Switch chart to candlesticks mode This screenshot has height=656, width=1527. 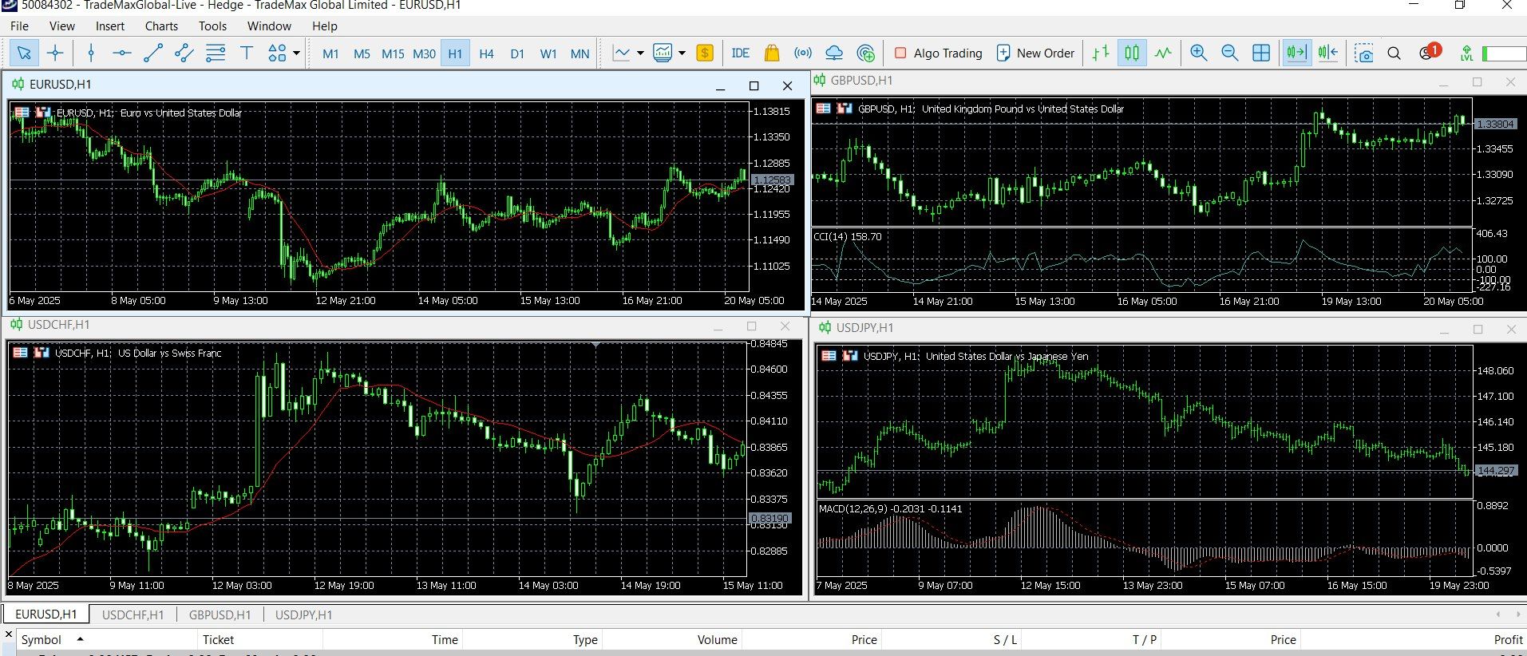pos(1132,53)
